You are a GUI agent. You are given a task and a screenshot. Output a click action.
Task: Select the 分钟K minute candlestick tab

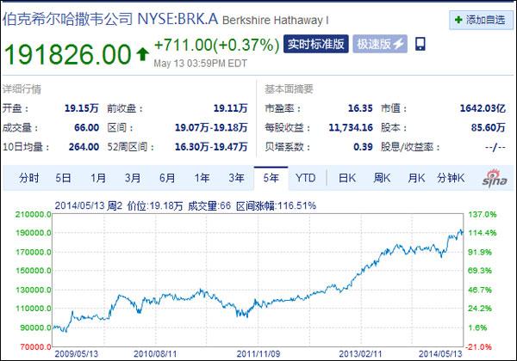pyautogui.click(x=452, y=178)
